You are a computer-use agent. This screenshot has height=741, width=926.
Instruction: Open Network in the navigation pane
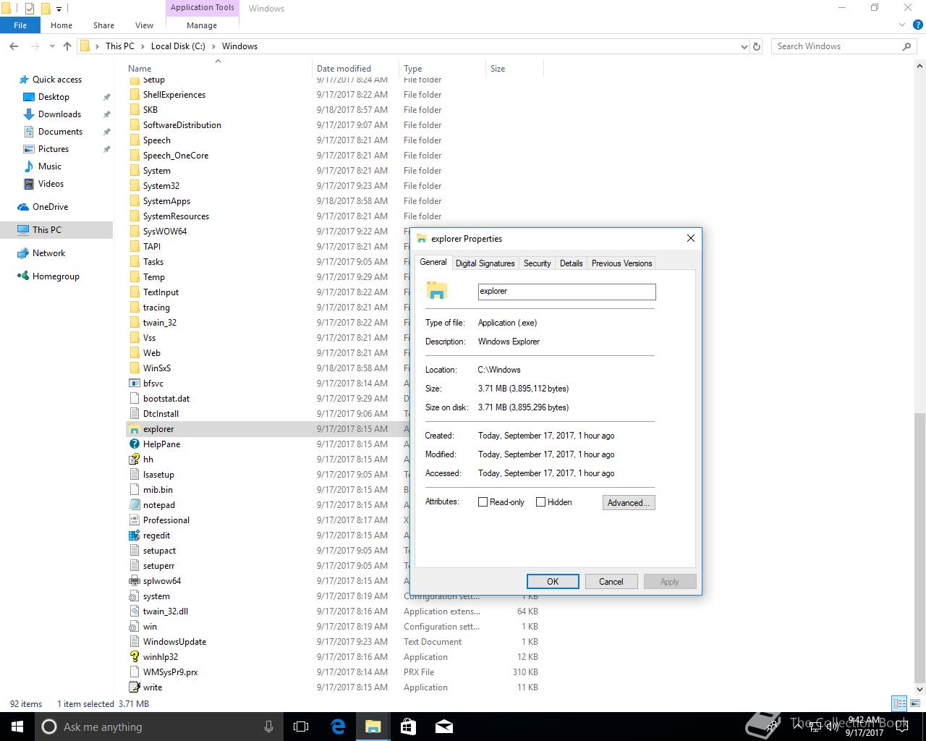pyautogui.click(x=48, y=253)
